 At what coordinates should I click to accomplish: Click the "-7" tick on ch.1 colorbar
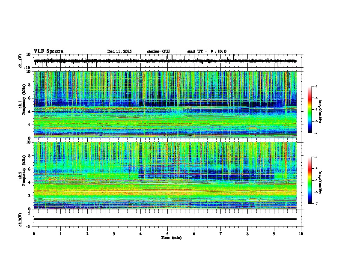point(315,133)
